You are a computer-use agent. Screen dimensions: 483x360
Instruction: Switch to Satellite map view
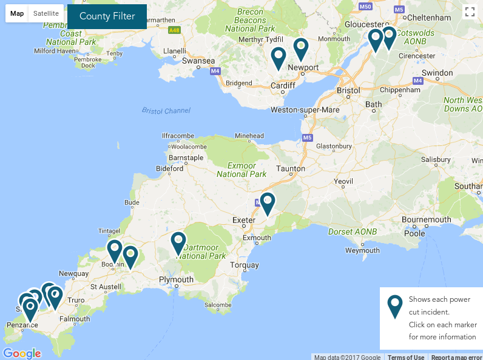point(46,13)
